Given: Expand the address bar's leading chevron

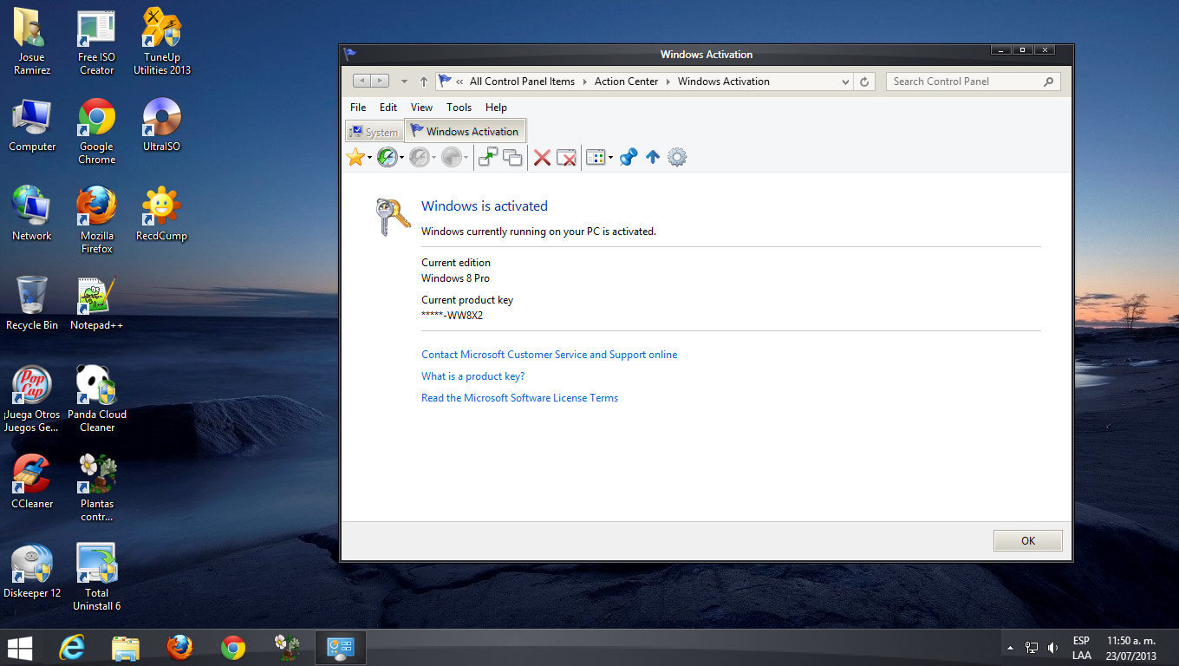Looking at the screenshot, I should click(459, 82).
